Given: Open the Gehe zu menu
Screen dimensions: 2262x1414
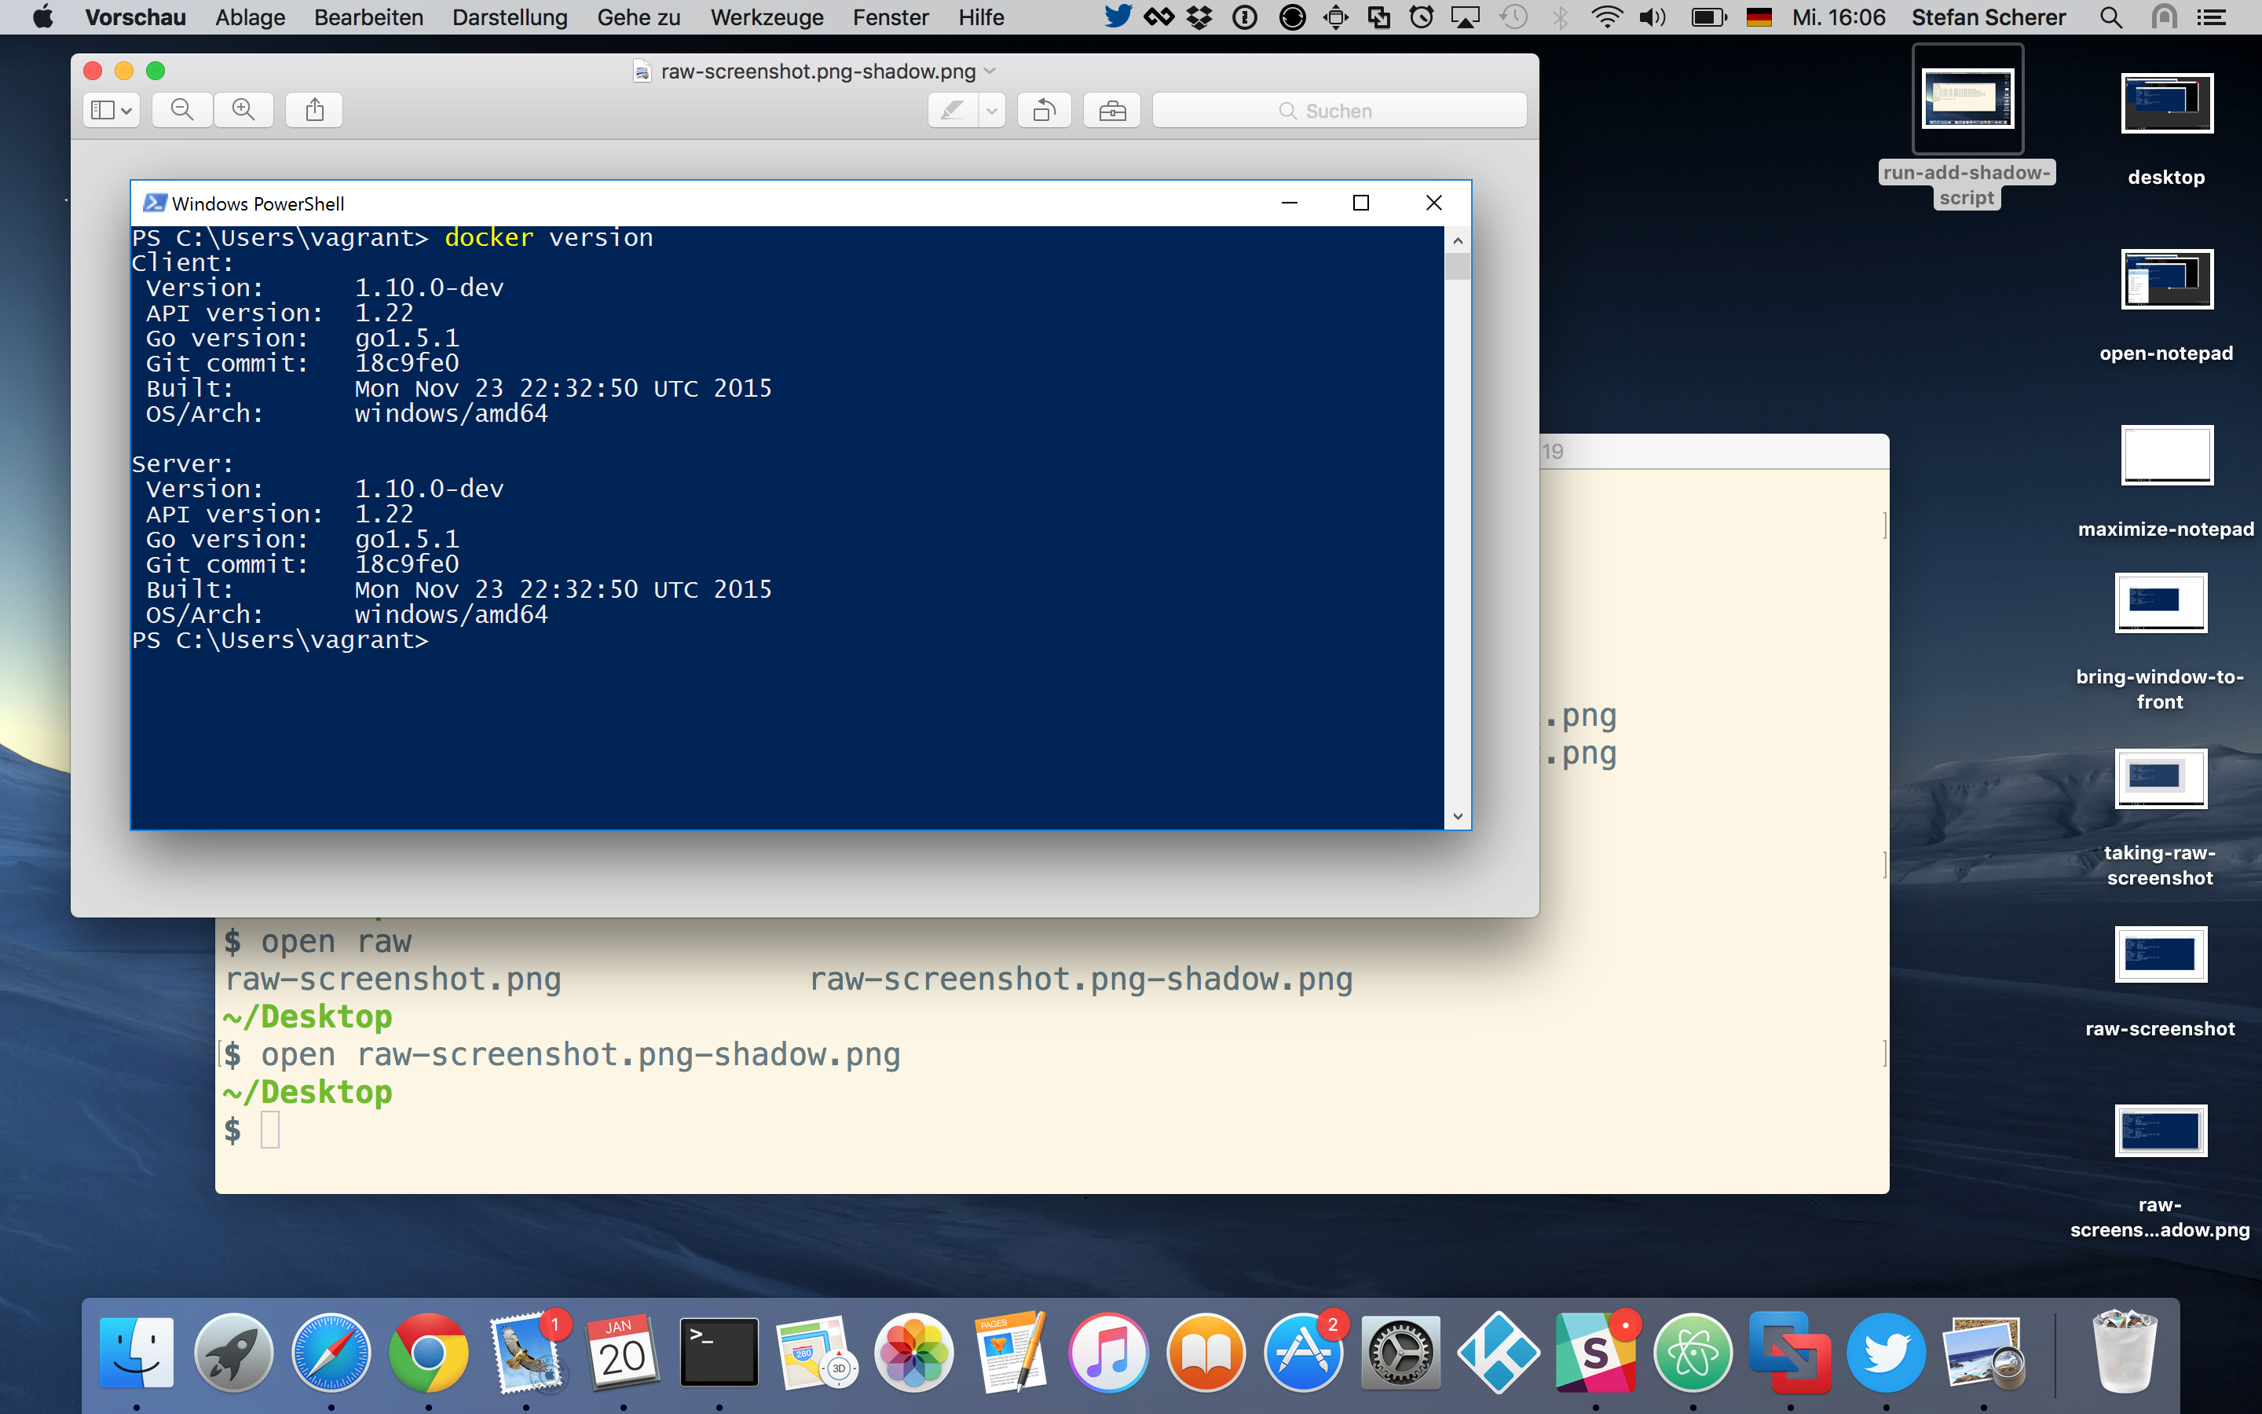Looking at the screenshot, I should tap(639, 16).
